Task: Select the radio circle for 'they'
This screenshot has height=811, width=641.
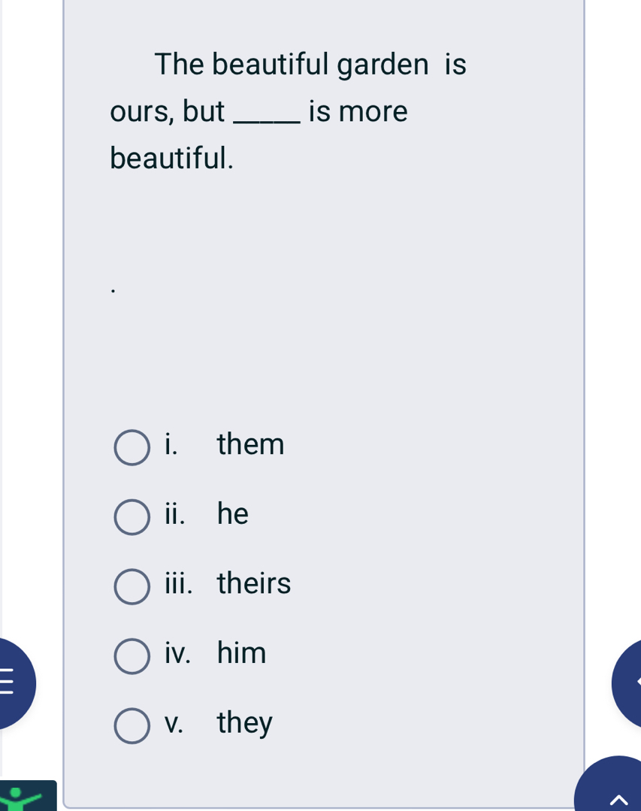Action: point(132,725)
